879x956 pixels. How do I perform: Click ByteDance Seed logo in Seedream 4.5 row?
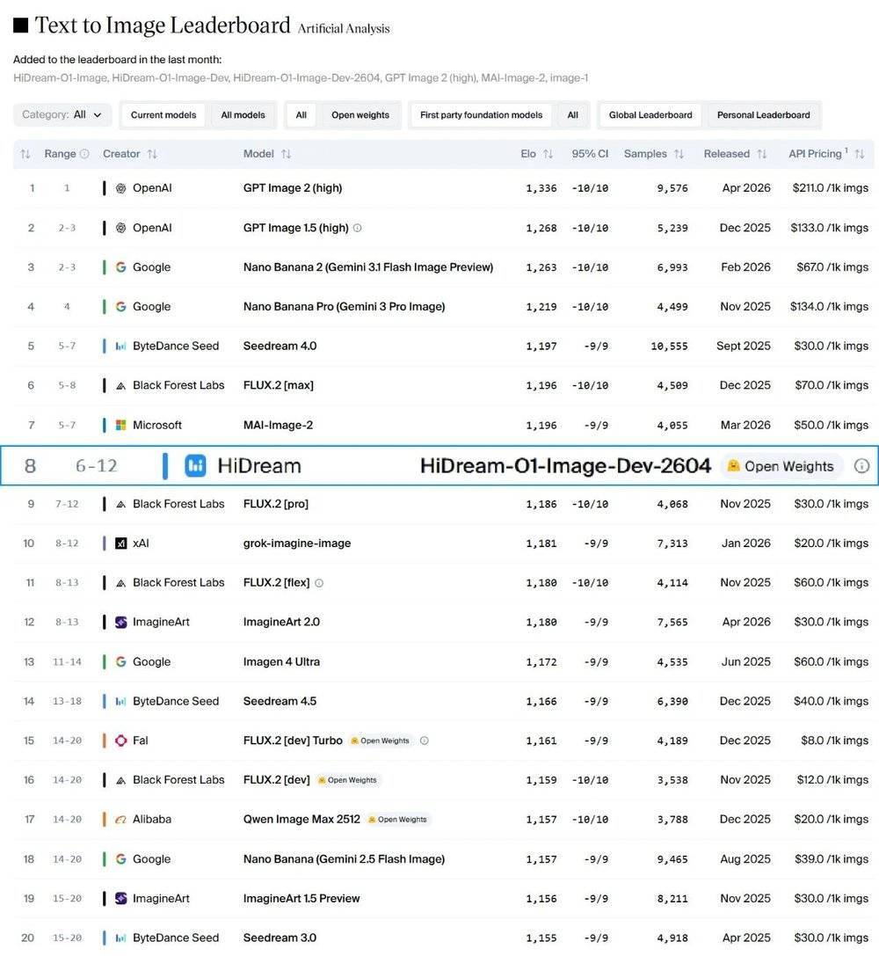pyautogui.click(x=120, y=701)
